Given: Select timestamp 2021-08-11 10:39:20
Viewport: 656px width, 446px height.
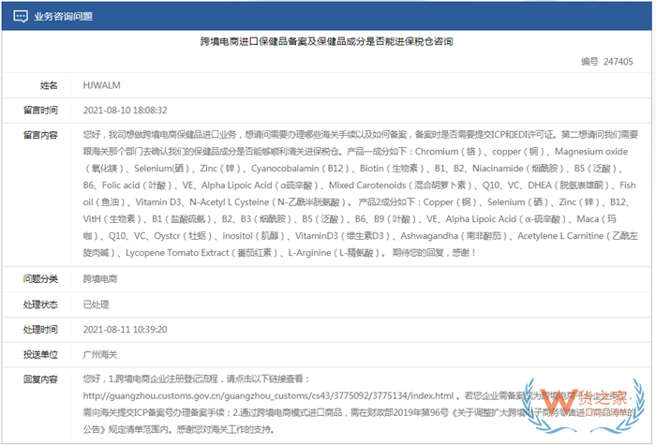Looking at the screenshot, I should [x=125, y=329].
